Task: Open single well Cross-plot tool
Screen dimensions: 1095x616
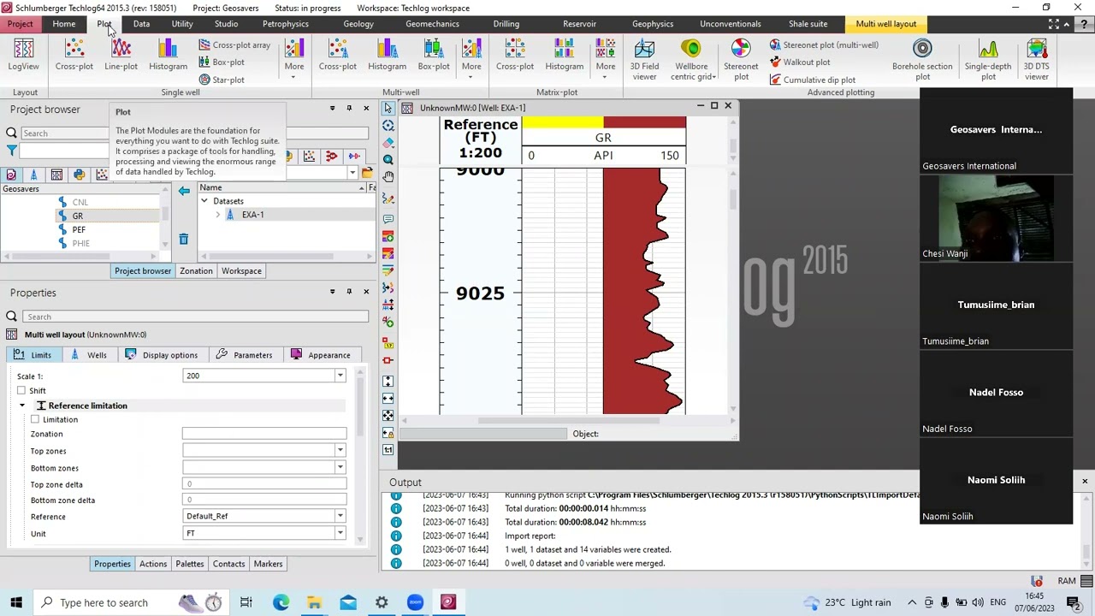Action: click(x=74, y=55)
